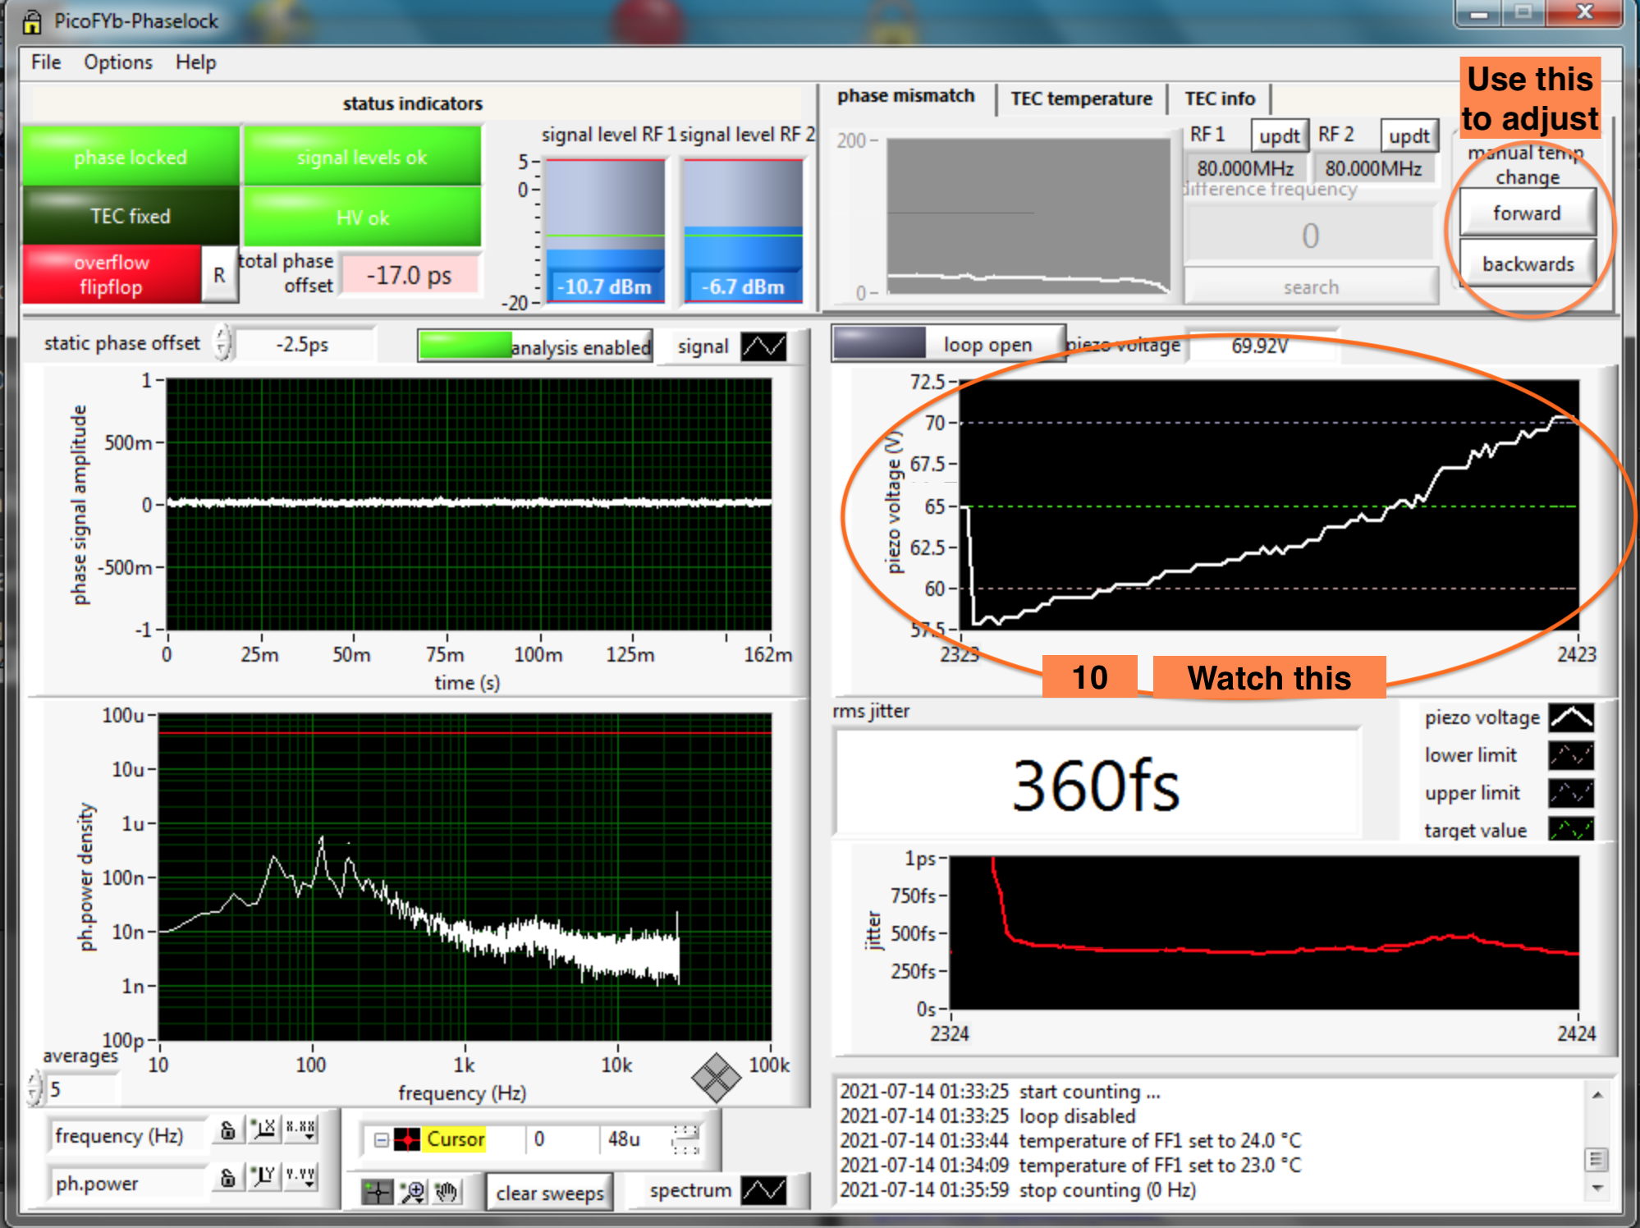
Task: Click the TEC fixed status indicator
Action: click(x=131, y=216)
